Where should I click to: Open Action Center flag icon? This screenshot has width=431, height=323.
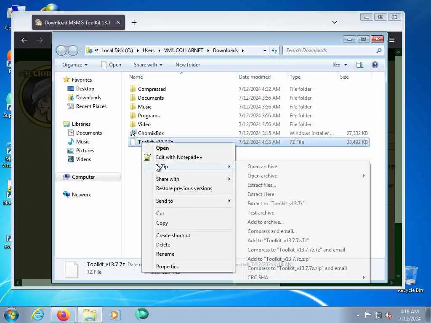tap(367, 315)
